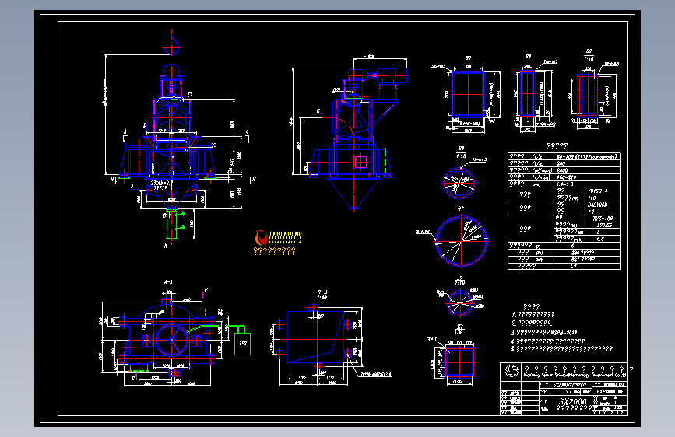Click the green box beside the A-A view
The height and width of the screenshot is (437, 675).
pyautogui.click(x=242, y=344)
